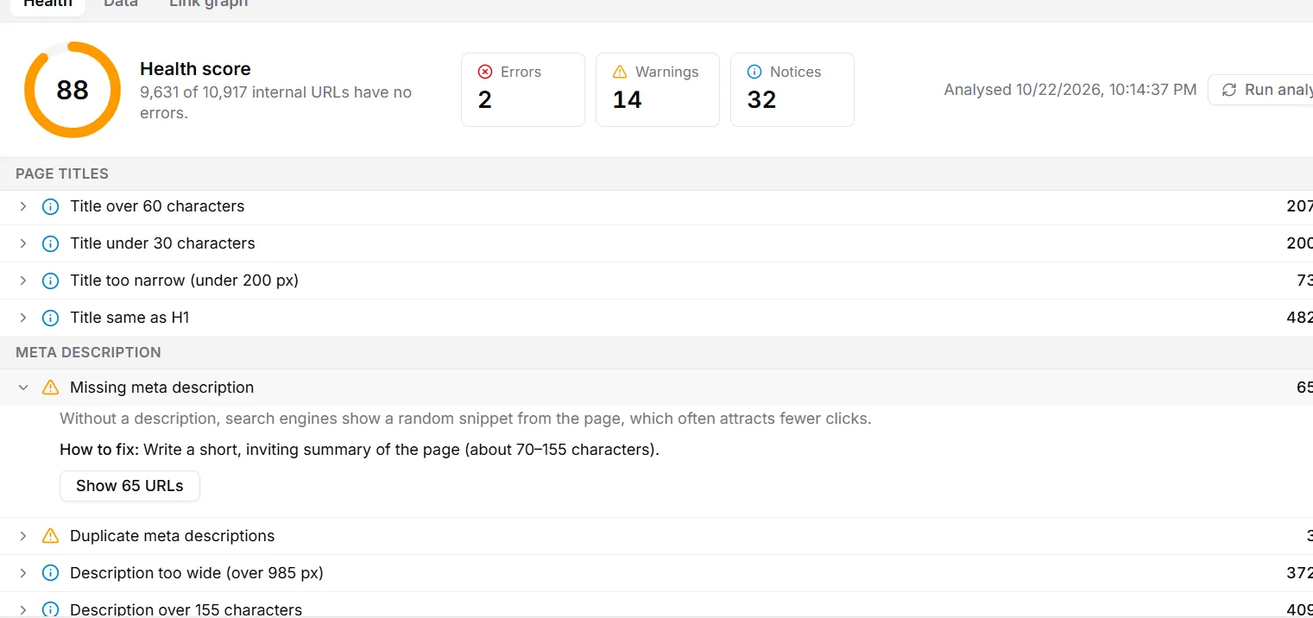The width and height of the screenshot is (1313, 618).
Task: Click the Title over 60 characters label
Action: point(157,206)
